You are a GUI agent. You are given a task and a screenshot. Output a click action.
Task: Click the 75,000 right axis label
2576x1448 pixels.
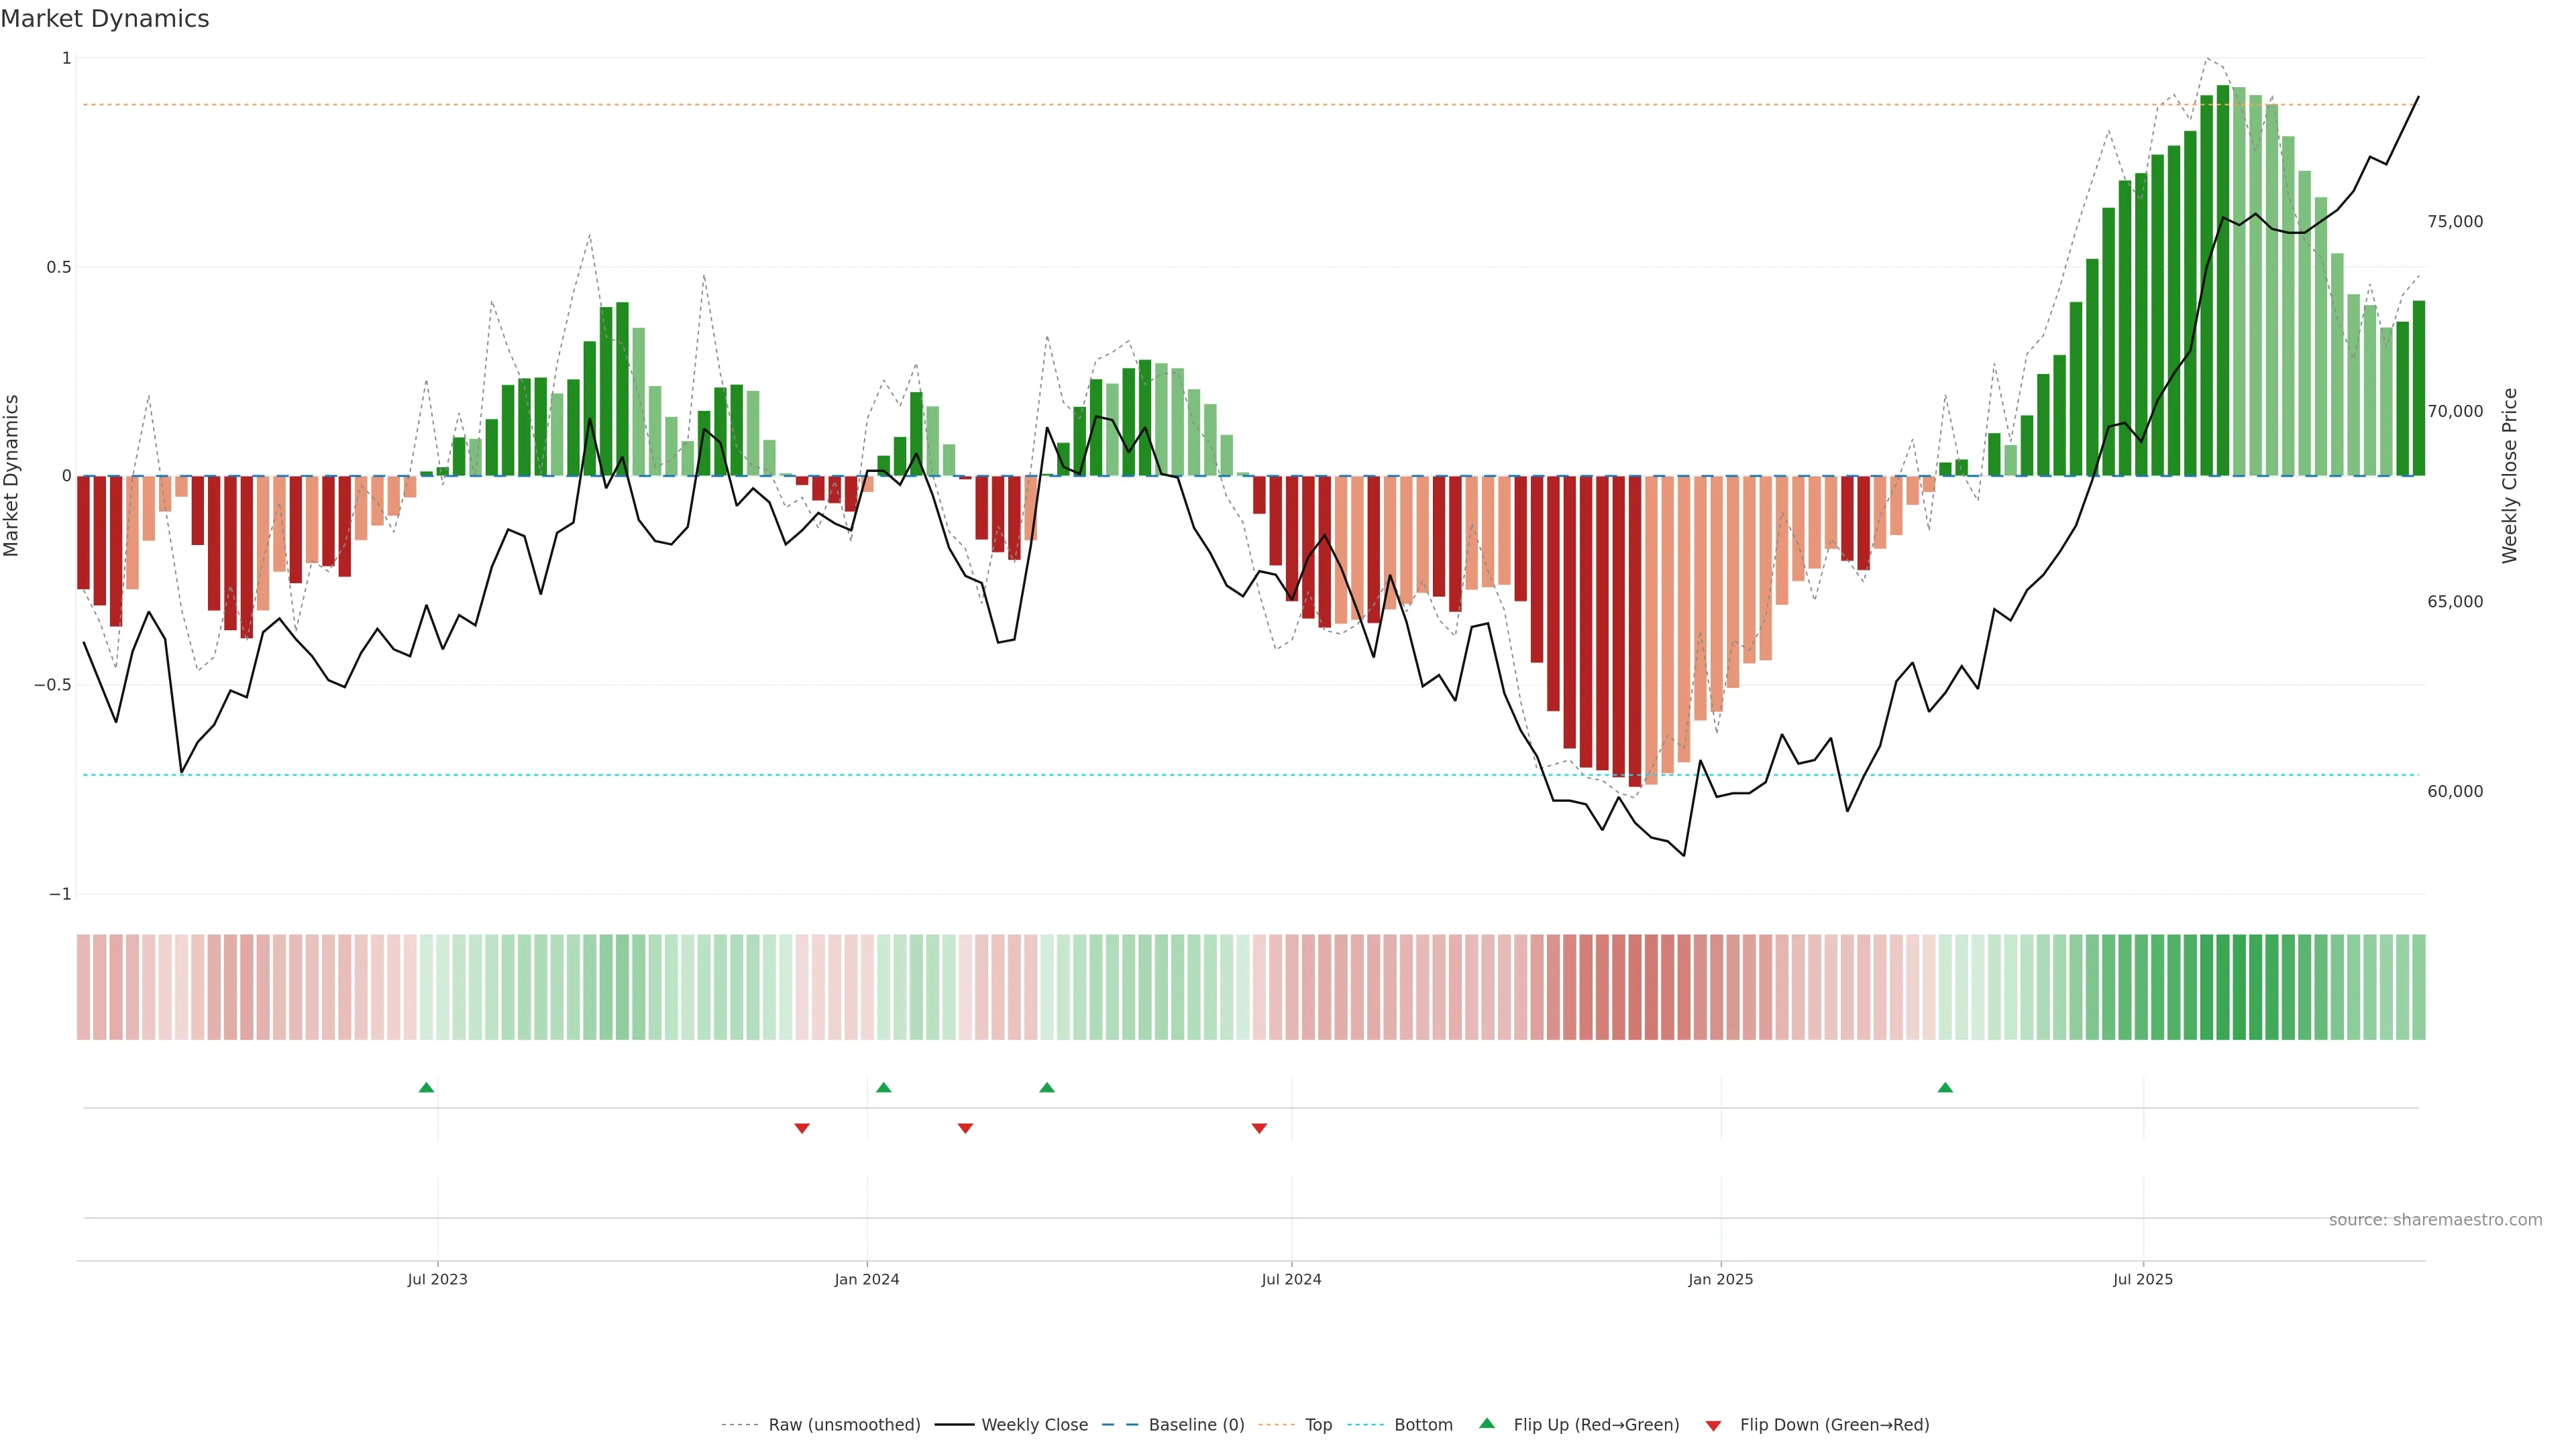click(2454, 222)
